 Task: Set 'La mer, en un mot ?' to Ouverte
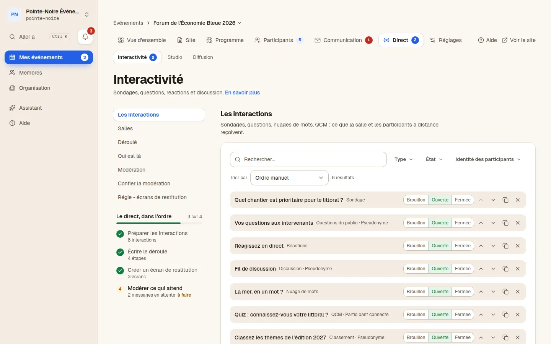[440, 292]
